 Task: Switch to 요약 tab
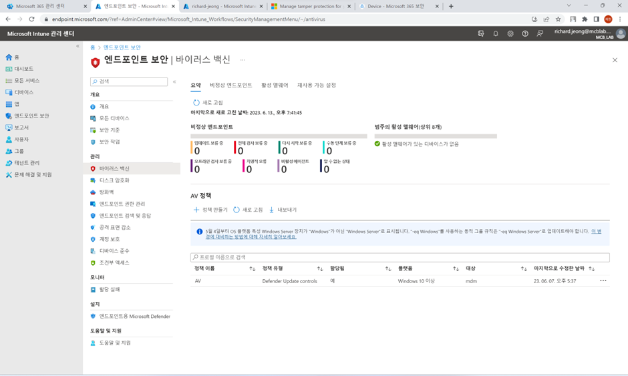pyautogui.click(x=196, y=85)
